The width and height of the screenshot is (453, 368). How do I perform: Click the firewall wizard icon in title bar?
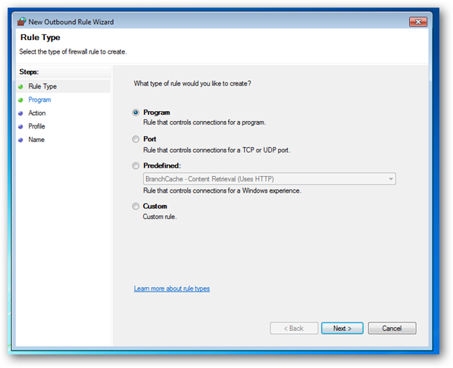pos(22,22)
